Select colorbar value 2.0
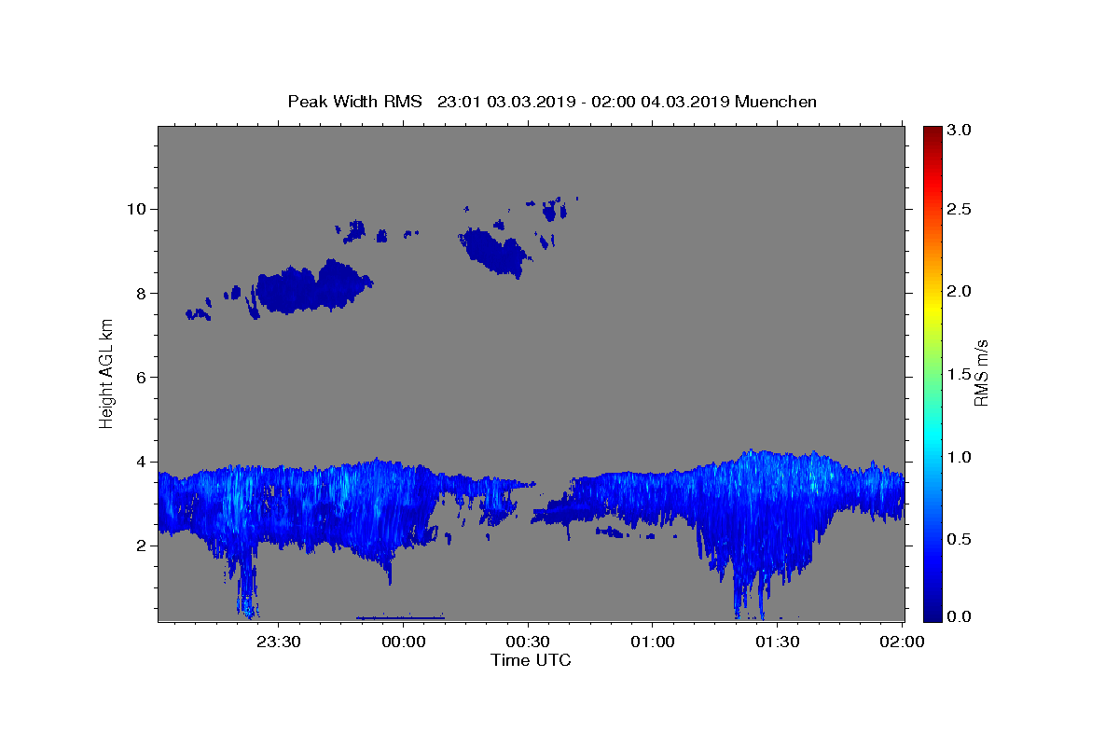 [x=960, y=291]
